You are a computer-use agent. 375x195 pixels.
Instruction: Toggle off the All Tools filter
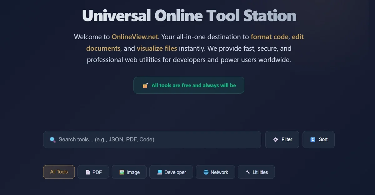[59, 172]
